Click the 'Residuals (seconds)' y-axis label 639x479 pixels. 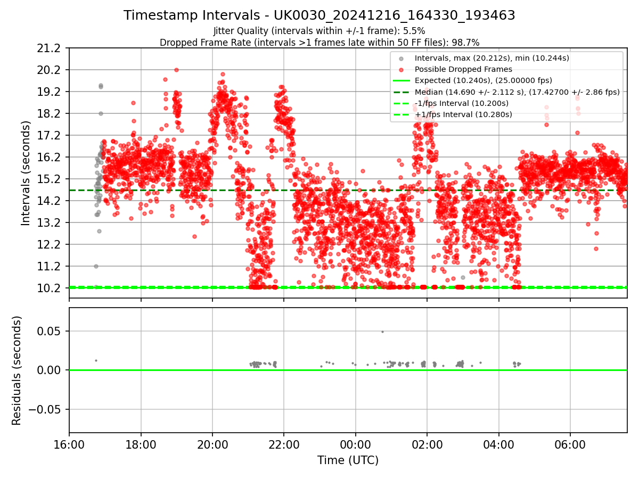17,370
